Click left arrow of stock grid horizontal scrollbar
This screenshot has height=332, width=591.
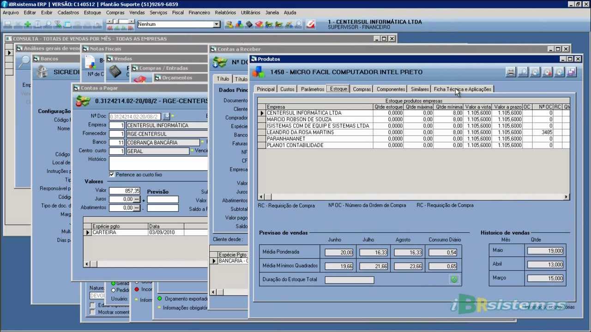pos(261,197)
